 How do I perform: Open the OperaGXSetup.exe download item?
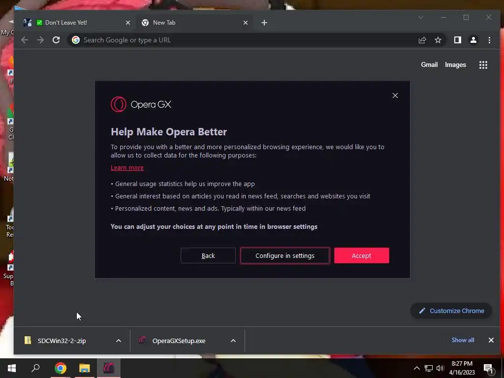pyautogui.click(x=179, y=341)
